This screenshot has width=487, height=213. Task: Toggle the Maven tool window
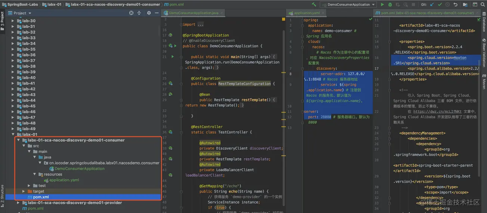484,81
